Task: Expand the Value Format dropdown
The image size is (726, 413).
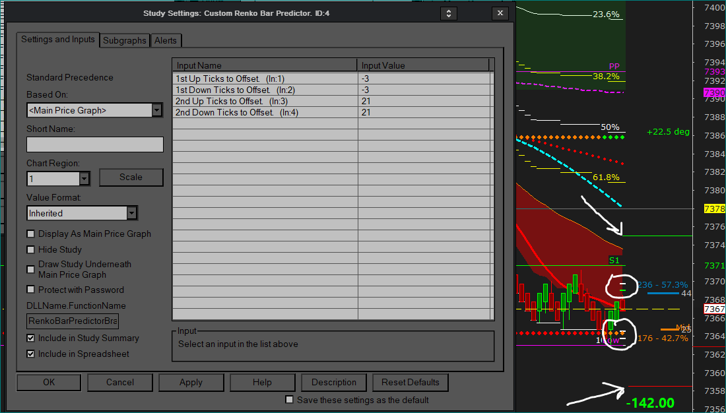Action: [x=132, y=213]
